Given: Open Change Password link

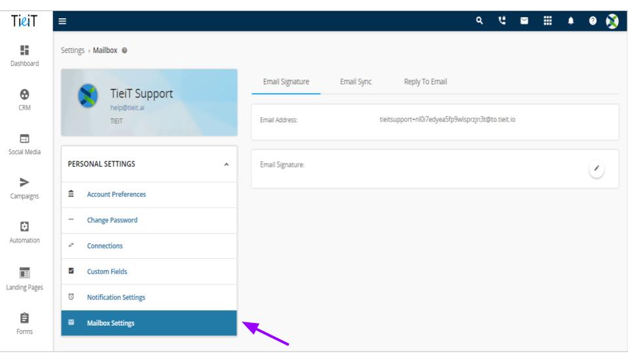Looking at the screenshot, I should tap(112, 220).
